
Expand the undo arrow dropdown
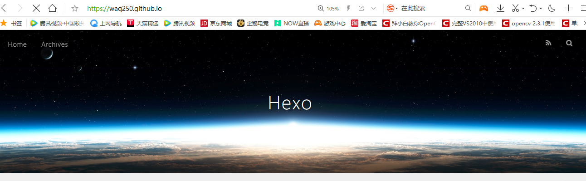coord(541,8)
